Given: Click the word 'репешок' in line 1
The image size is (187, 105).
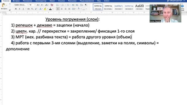Looking at the screenshot, I should (x=24, y=25).
